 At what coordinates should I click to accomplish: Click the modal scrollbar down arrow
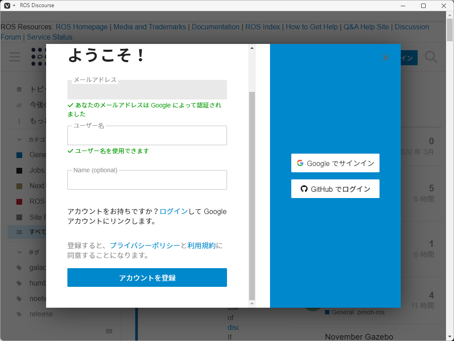tap(252, 304)
